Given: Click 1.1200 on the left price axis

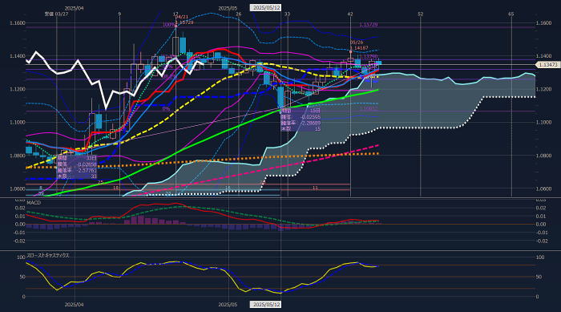Looking at the screenshot, I should (x=17, y=89).
